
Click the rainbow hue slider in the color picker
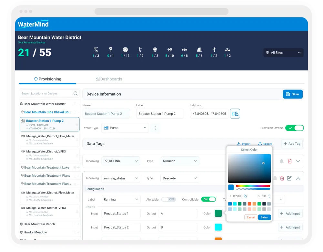pyautogui.click(x=253, y=186)
